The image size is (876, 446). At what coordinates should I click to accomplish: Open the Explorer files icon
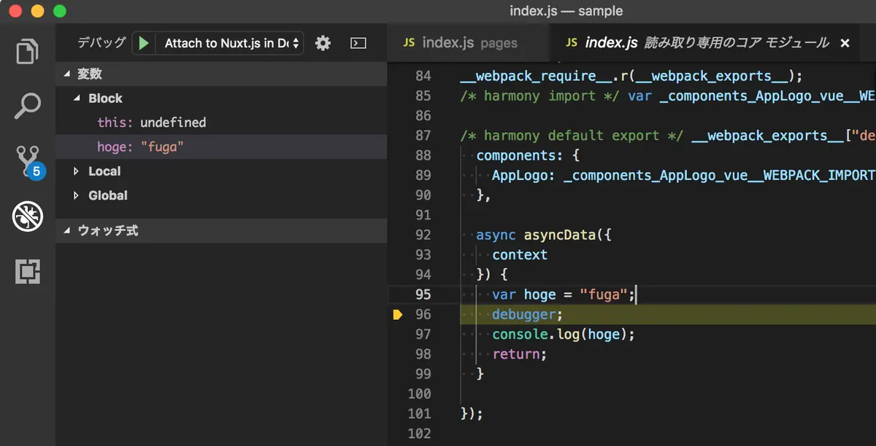click(28, 53)
